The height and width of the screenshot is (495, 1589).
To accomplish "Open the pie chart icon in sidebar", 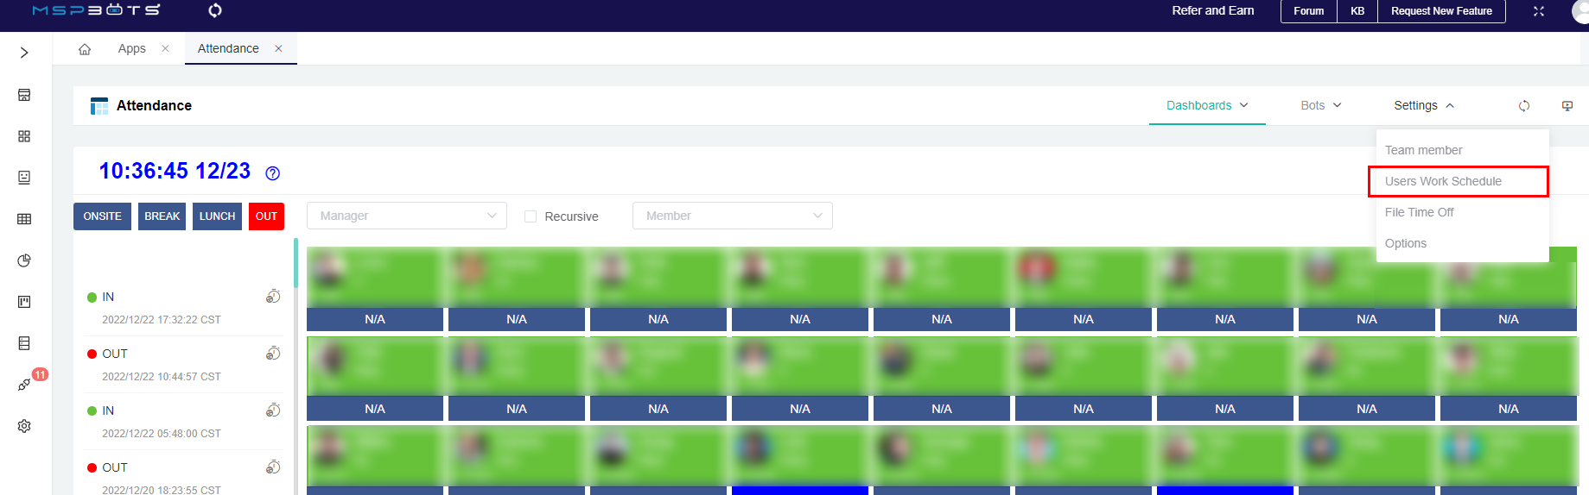I will [x=24, y=260].
